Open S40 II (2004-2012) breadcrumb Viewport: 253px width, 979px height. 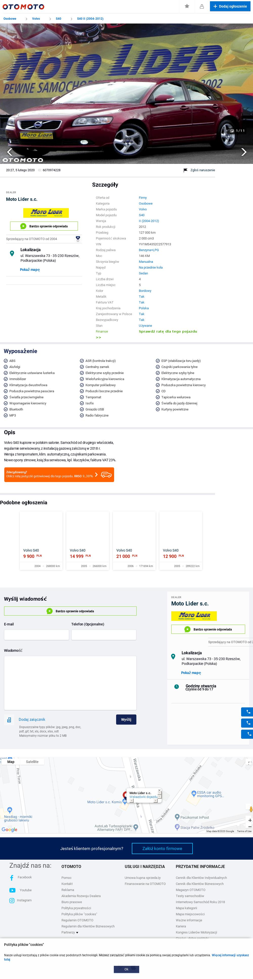[x=90, y=19]
